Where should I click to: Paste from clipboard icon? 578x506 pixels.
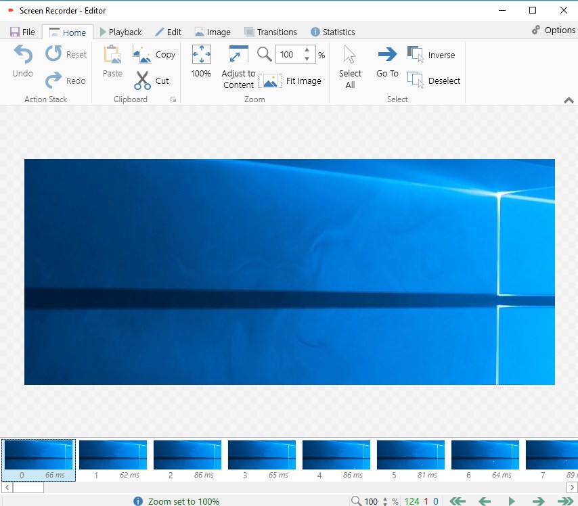(x=113, y=55)
